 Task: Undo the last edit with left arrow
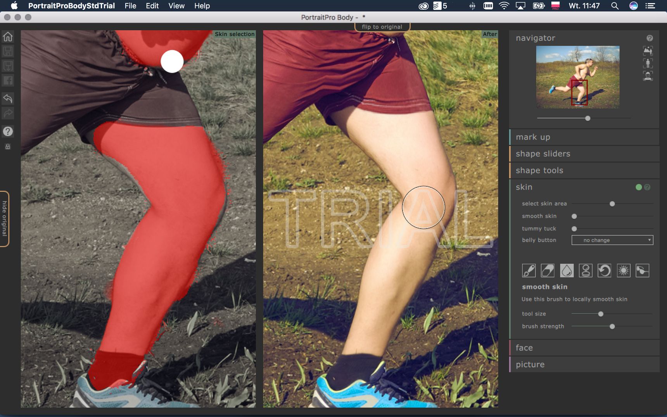pyautogui.click(x=8, y=98)
